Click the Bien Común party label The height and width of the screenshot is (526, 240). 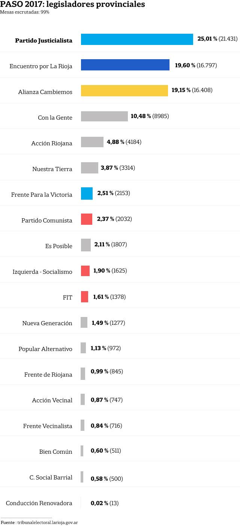55,451
